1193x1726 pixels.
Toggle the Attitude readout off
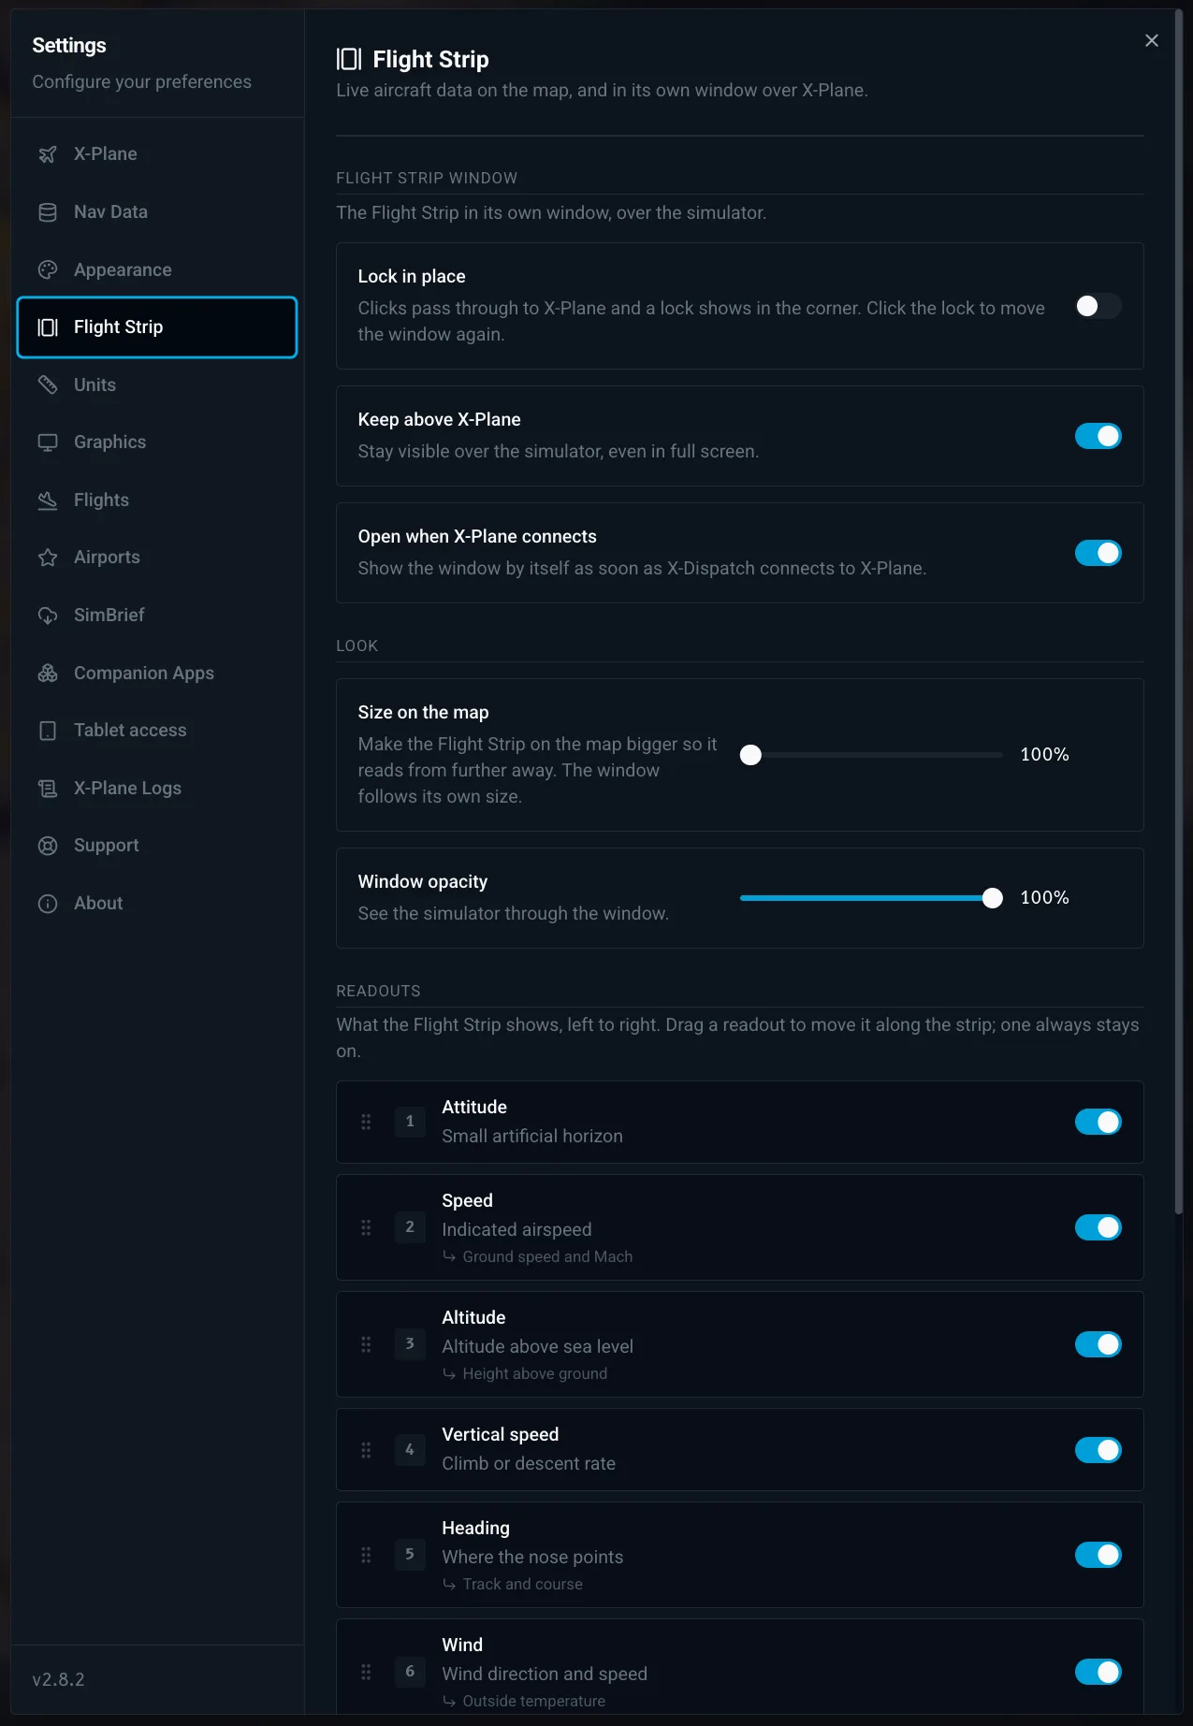pyautogui.click(x=1098, y=1122)
